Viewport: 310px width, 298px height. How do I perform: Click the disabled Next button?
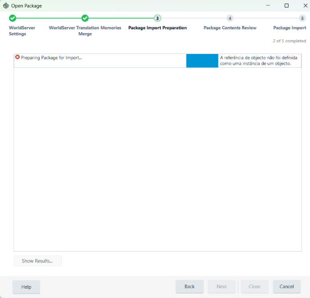coord(222,286)
